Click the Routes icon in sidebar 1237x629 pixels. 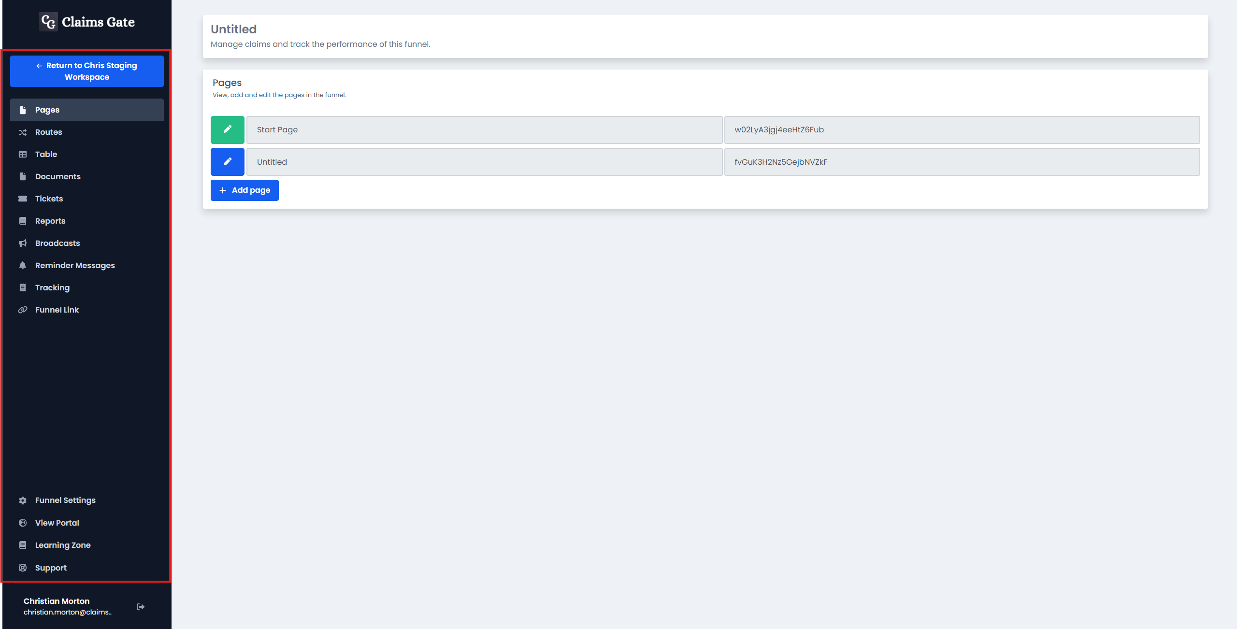pos(22,131)
